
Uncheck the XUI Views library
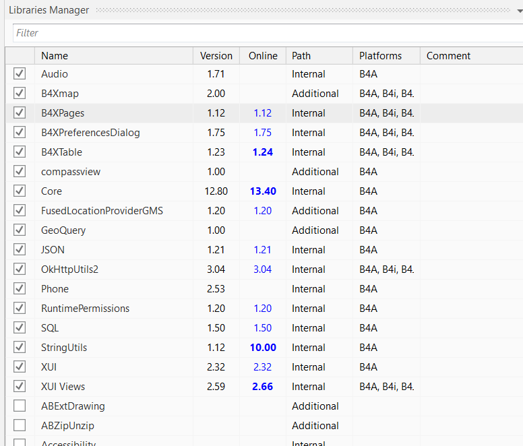click(20, 387)
